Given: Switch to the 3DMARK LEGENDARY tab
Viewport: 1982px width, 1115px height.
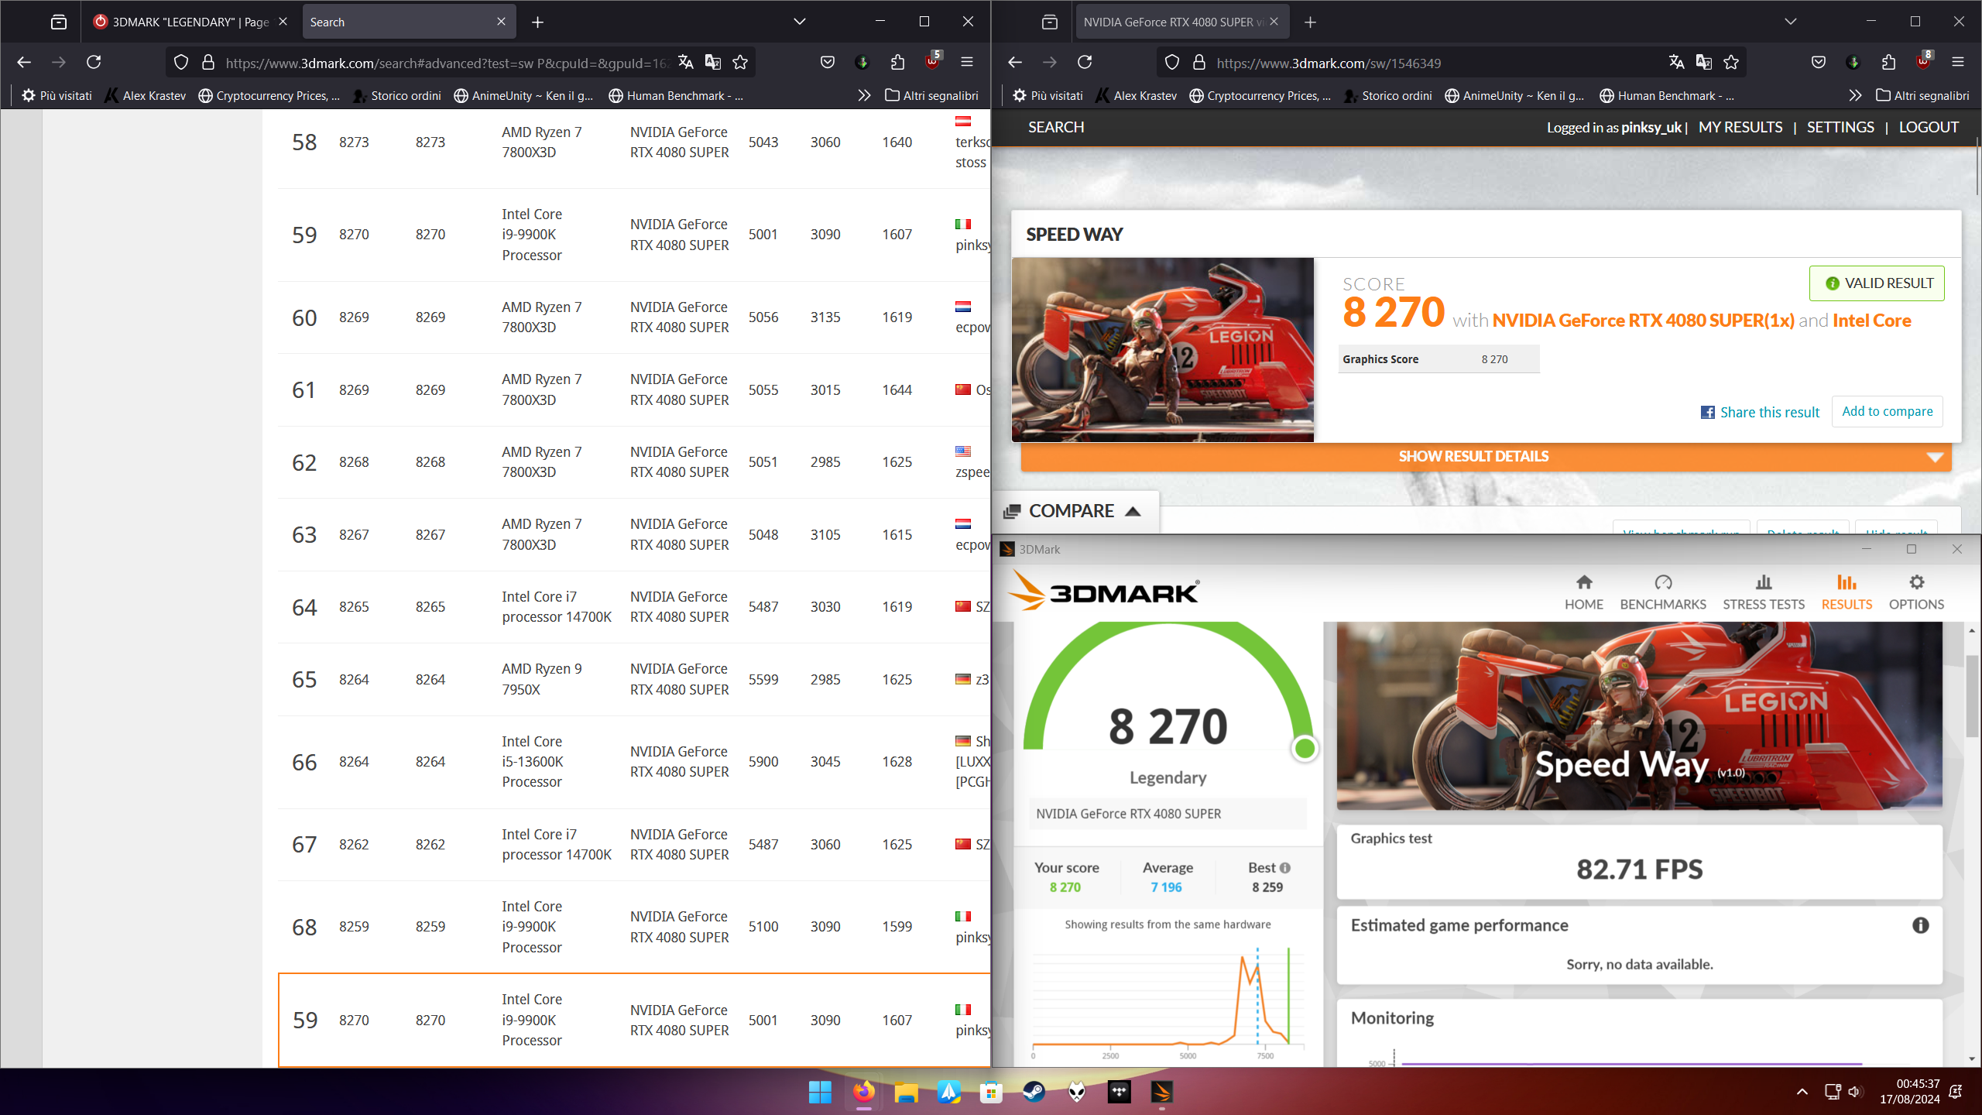Looking at the screenshot, I should (x=190, y=22).
